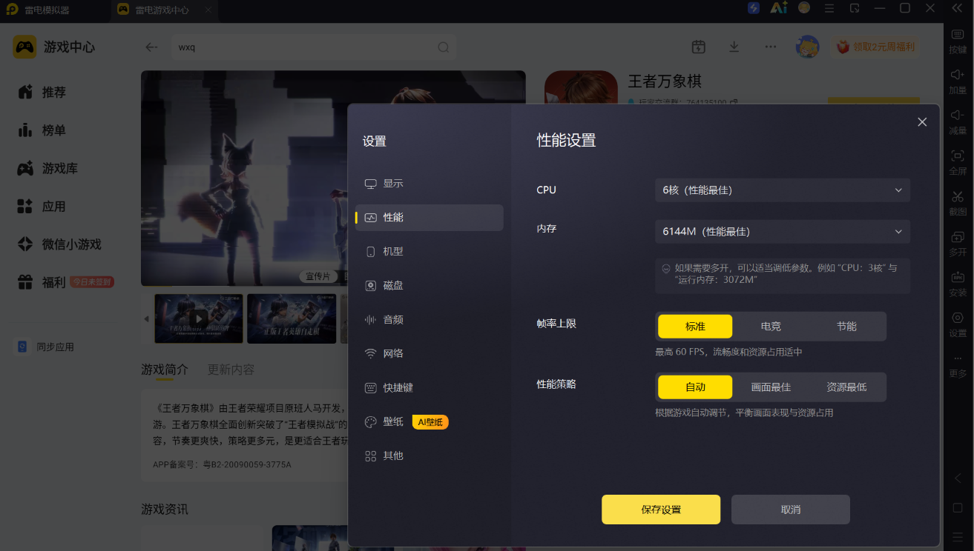Select 自动 performance strategy
Image resolution: width=974 pixels, height=551 pixels.
(695, 387)
